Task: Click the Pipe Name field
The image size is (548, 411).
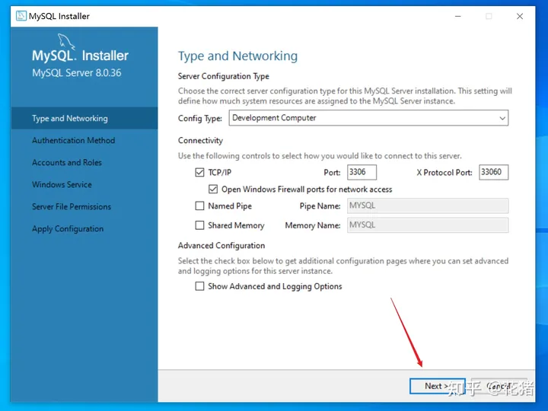Action: point(428,205)
